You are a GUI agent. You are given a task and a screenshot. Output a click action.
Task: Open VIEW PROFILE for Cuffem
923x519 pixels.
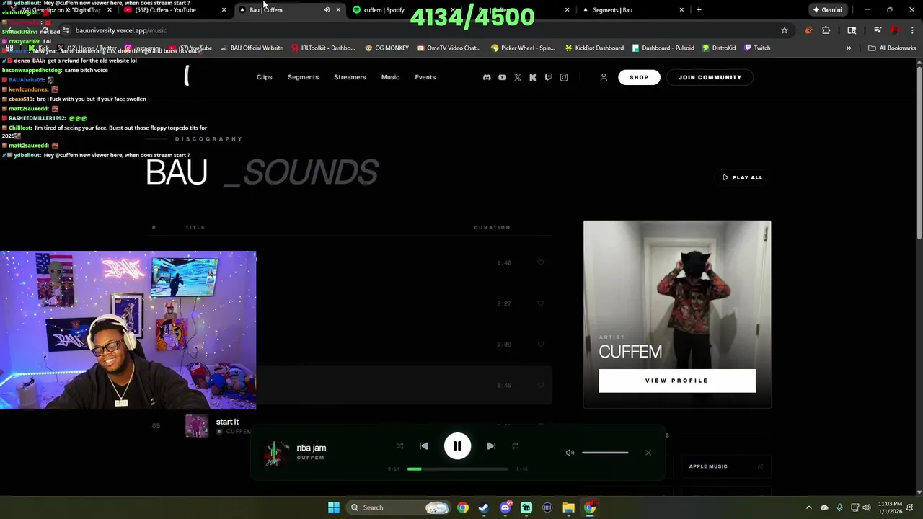point(676,381)
